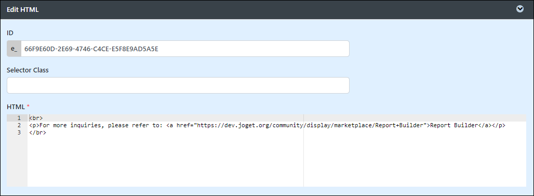Click the ID input field
This screenshot has height=196, width=534.
point(185,49)
